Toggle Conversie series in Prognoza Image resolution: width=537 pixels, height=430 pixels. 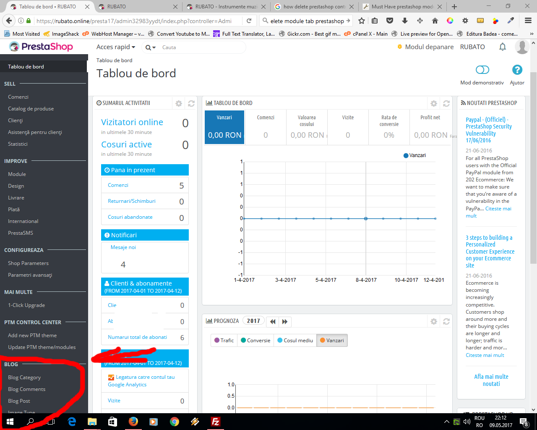click(x=255, y=341)
